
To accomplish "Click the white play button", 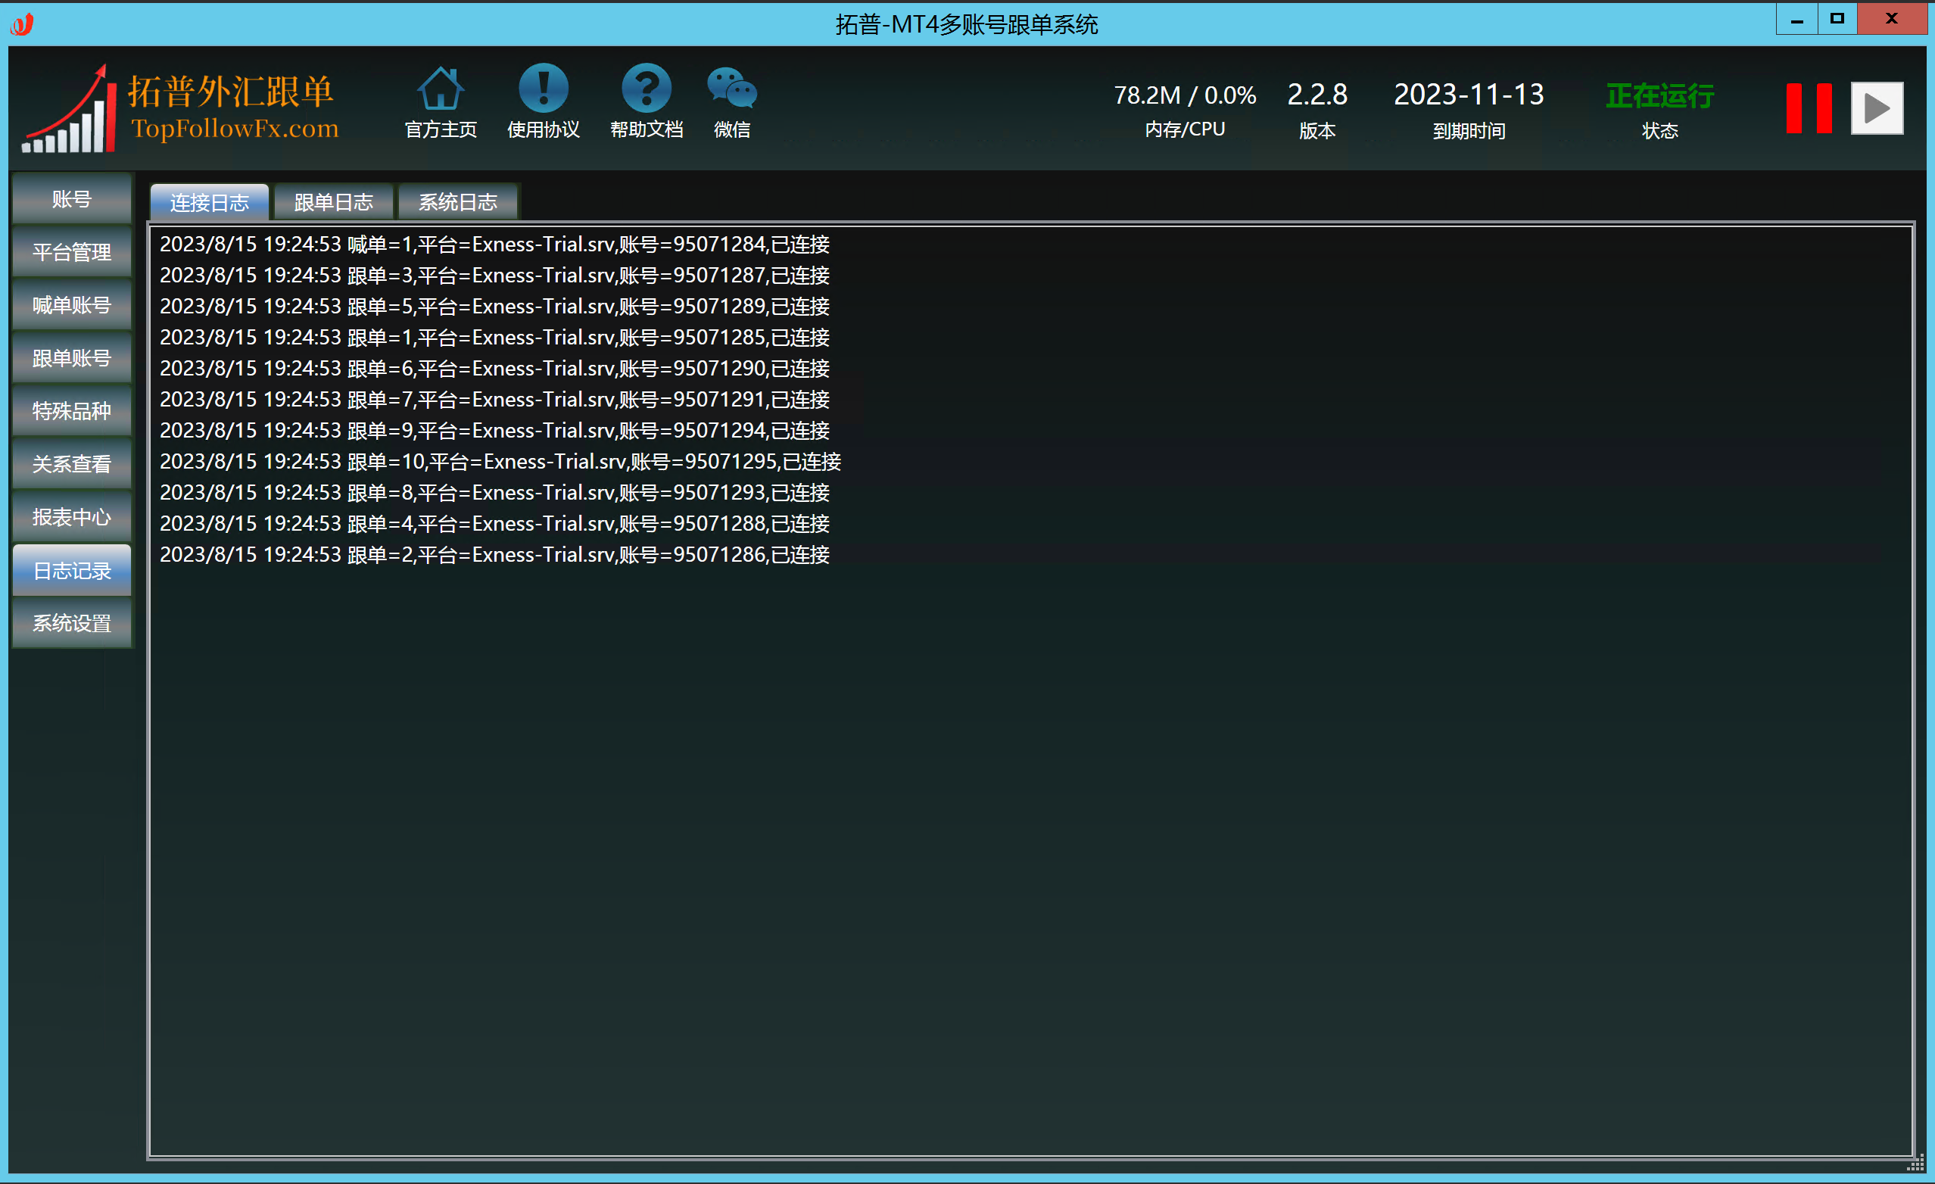I will pyautogui.click(x=1877, y=108).
